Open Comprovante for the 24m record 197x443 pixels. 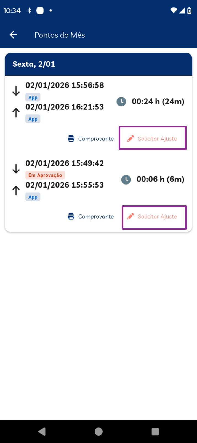[96, 139]
